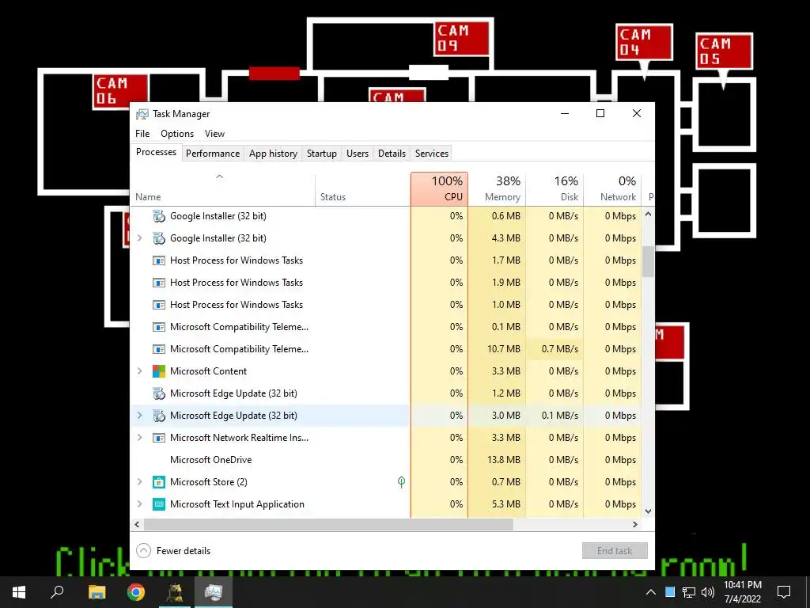810x608 pixels.
Task: Collapse Task Manager with Fewer details
Action: pyautogui.click(x=173, y=551)
